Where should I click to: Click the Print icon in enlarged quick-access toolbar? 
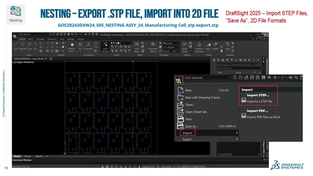(x=269, y=78)
